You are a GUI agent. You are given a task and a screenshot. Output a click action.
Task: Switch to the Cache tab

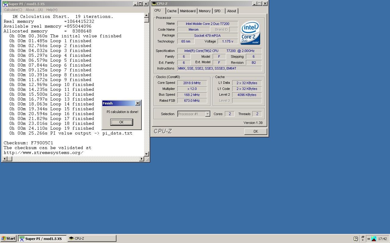pos(172,11)
